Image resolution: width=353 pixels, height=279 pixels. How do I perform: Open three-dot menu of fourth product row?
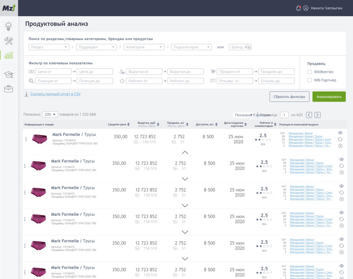[25, 219]
